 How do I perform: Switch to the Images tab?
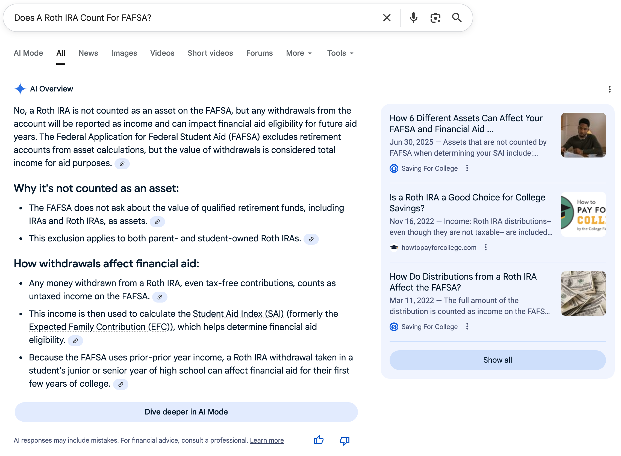point(124,53)
